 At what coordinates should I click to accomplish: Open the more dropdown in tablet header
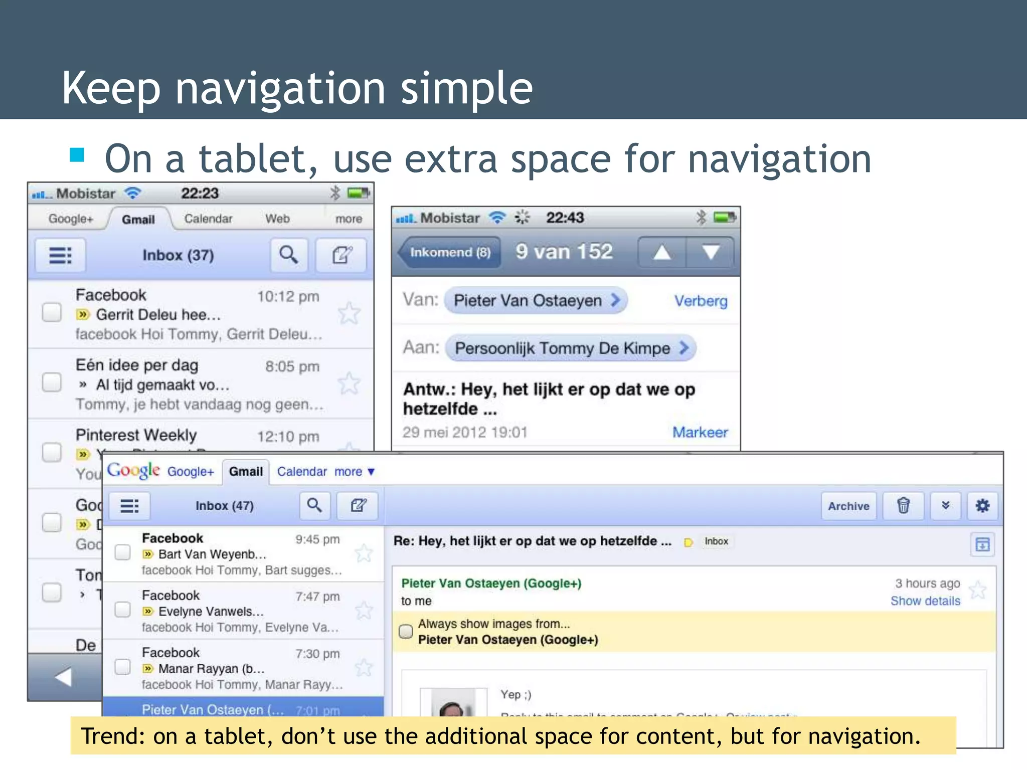355,472
